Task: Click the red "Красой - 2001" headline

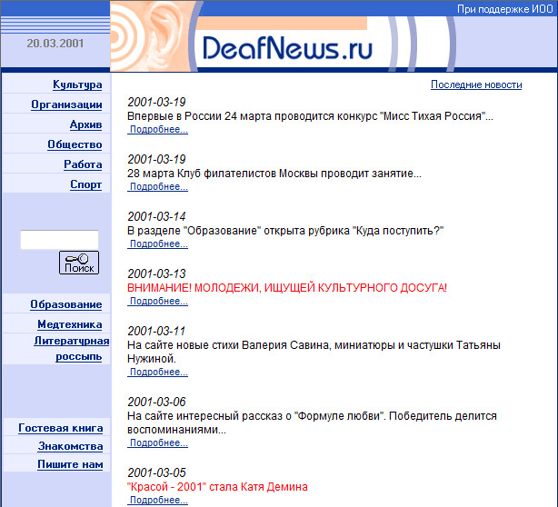Action: pyautogui.click(x=217, y=487)
